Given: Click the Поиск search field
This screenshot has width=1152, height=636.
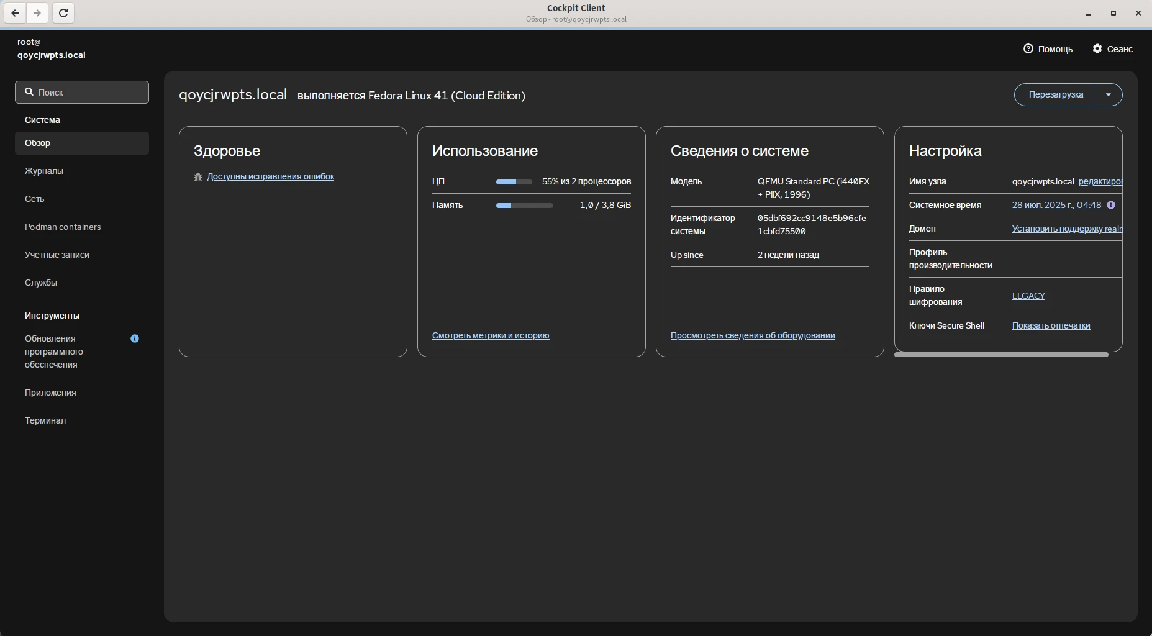Looking at the screenshot, I should (82, 93).
